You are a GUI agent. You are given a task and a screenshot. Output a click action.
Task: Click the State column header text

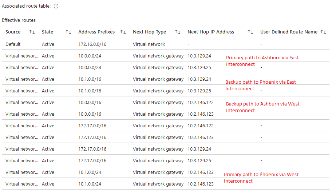[48, 32]
